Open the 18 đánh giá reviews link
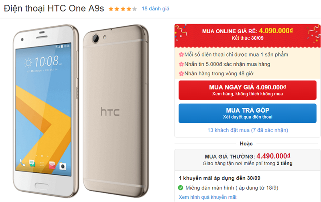The width and height of the screenshot is (321, 202). pos(155,8)
